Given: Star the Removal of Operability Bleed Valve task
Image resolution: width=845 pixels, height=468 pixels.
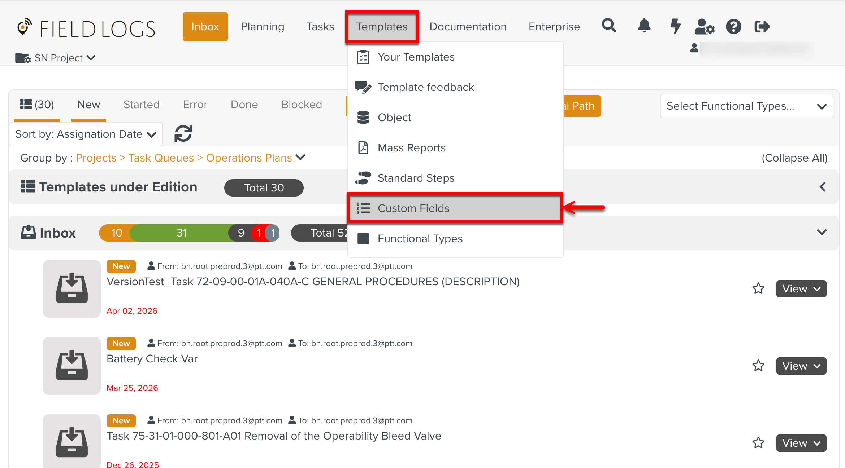Looking at the screenshot, I should tap(758, 443).
